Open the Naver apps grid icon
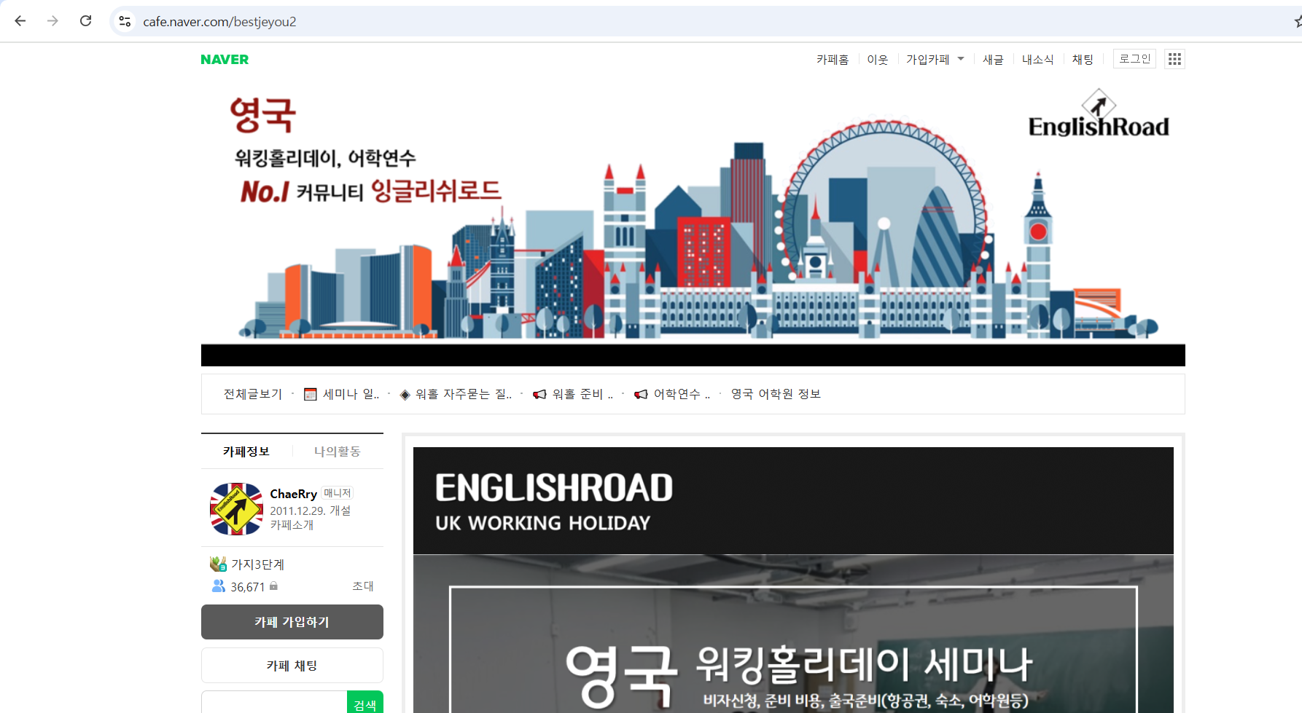 [x=1174, y=59]
